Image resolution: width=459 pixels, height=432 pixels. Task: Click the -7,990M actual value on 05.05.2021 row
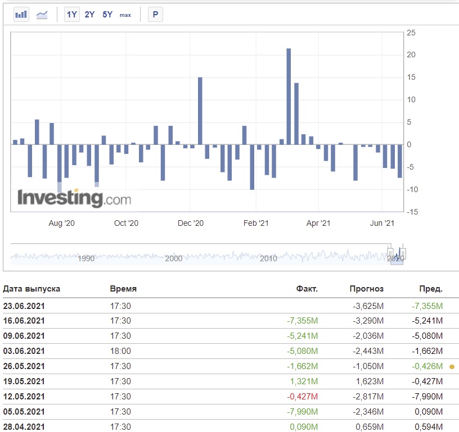tap(303, 412)
